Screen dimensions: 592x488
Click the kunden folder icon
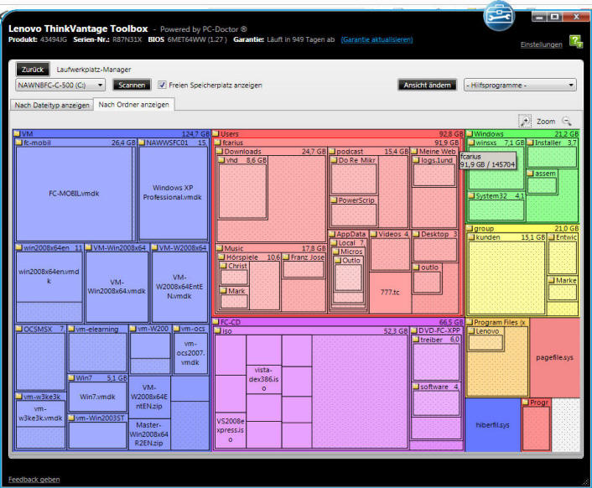pos(471,237)
